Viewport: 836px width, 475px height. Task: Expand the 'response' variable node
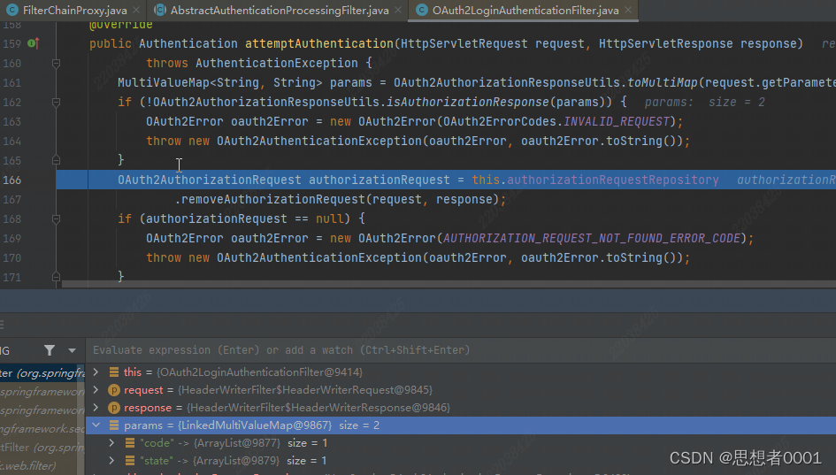(x=96, y=408)
